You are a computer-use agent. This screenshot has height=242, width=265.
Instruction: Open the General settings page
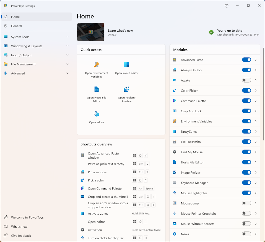[x=37, y=26]
